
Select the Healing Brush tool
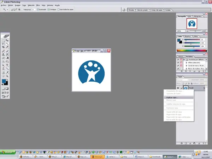pos(3,51)
